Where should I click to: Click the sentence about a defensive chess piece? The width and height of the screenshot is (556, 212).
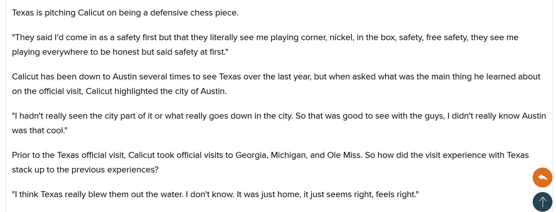(x=125, y=13)
